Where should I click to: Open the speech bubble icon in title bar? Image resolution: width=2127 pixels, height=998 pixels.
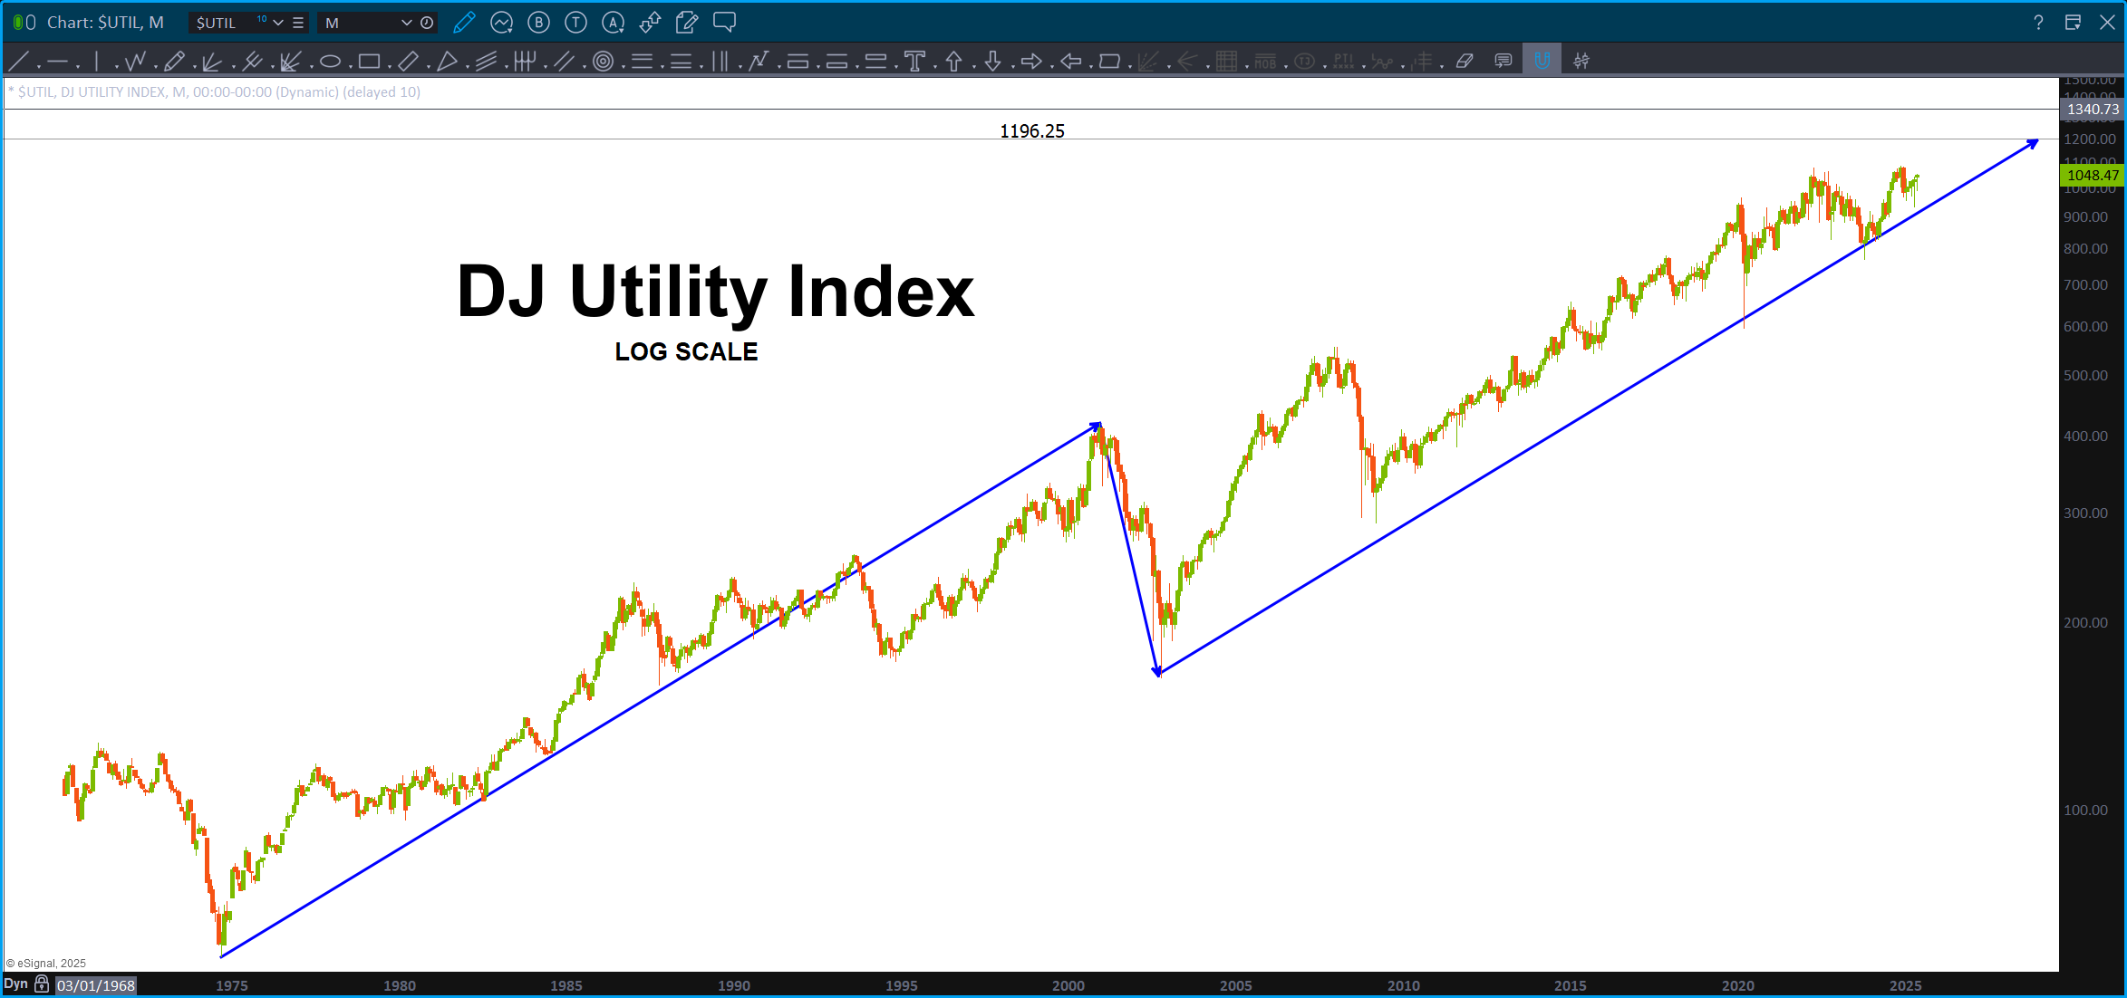point(724,23)
